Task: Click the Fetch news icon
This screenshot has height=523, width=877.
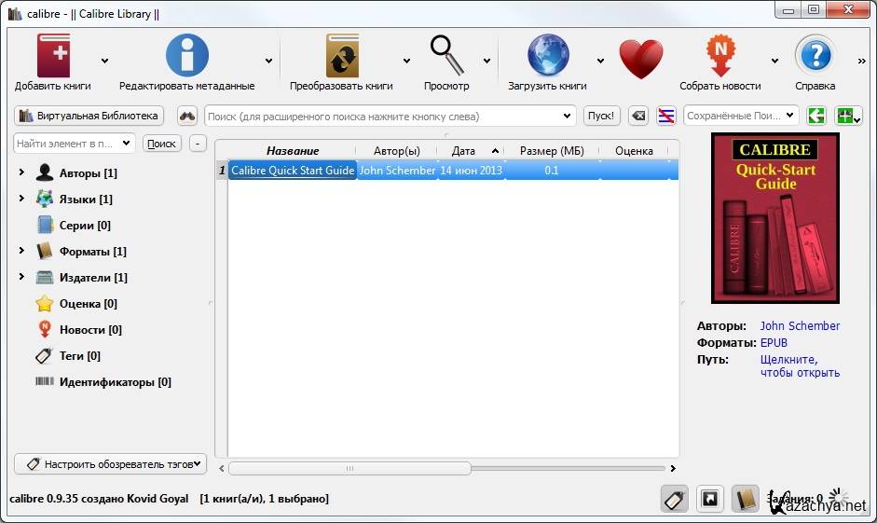Action: pyautogui.click(x=719, y=56)
